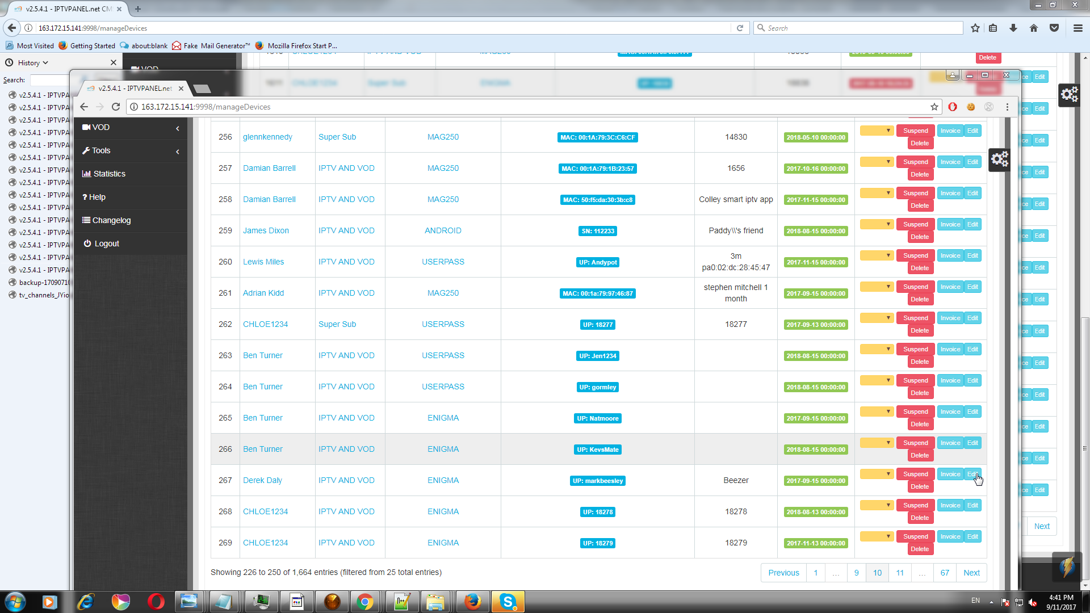This screenshot has width=1090, height=613.
Task: Bookmark page with Chrome star icon
Action: (934, 107)
